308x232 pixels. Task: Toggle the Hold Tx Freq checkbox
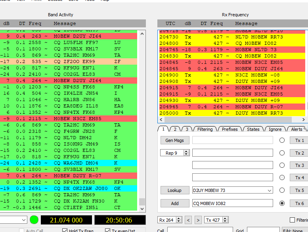point(65,230)
